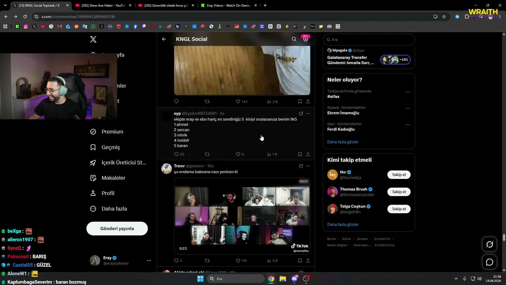Open more menu on eyp's post
This screenshot has height=285, width=506.
click(308, 114)
